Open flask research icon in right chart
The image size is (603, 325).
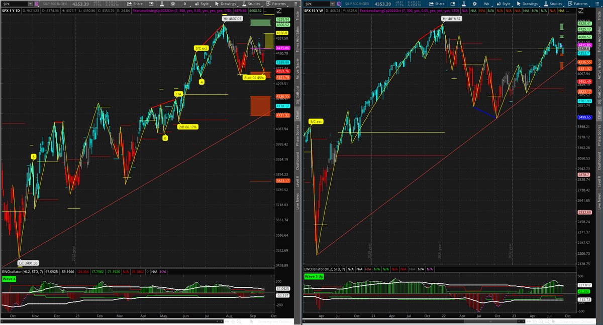(x=464, y=4)
